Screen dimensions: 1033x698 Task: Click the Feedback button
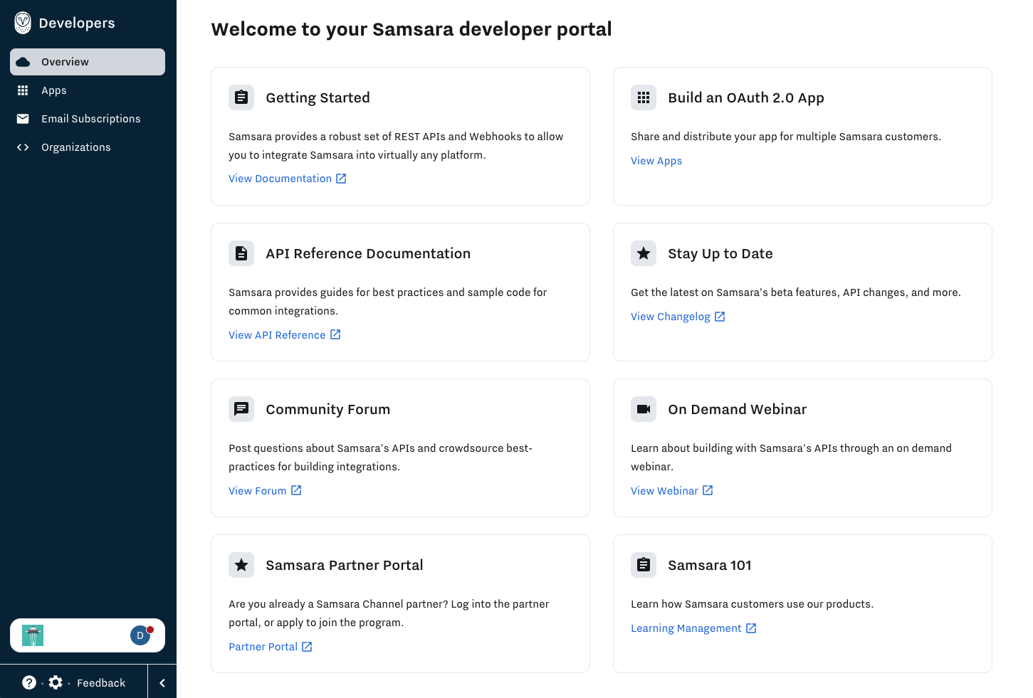click(101, 683)
